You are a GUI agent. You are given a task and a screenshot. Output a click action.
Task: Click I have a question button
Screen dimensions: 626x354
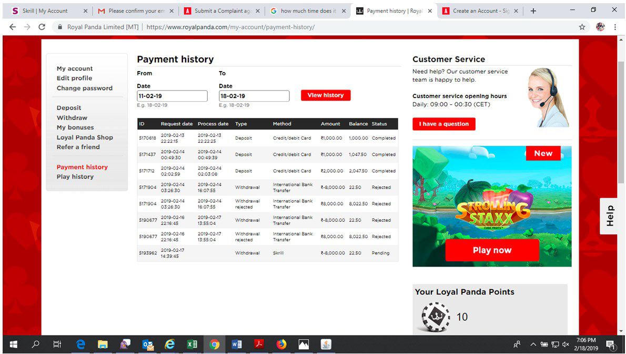click(444, 124)
